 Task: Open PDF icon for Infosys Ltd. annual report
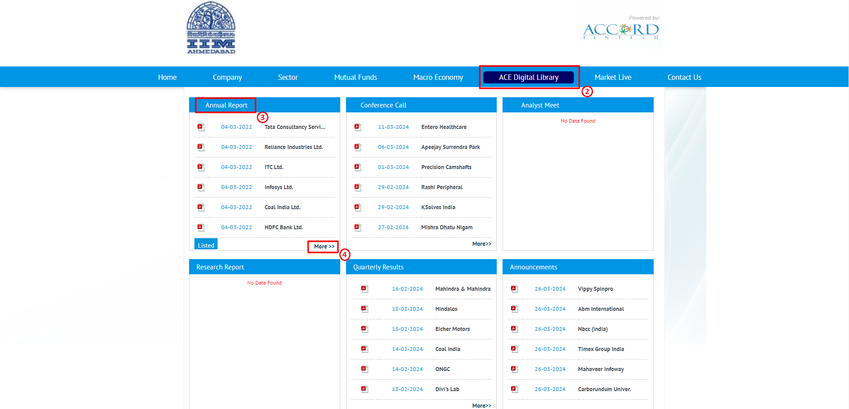201,187
